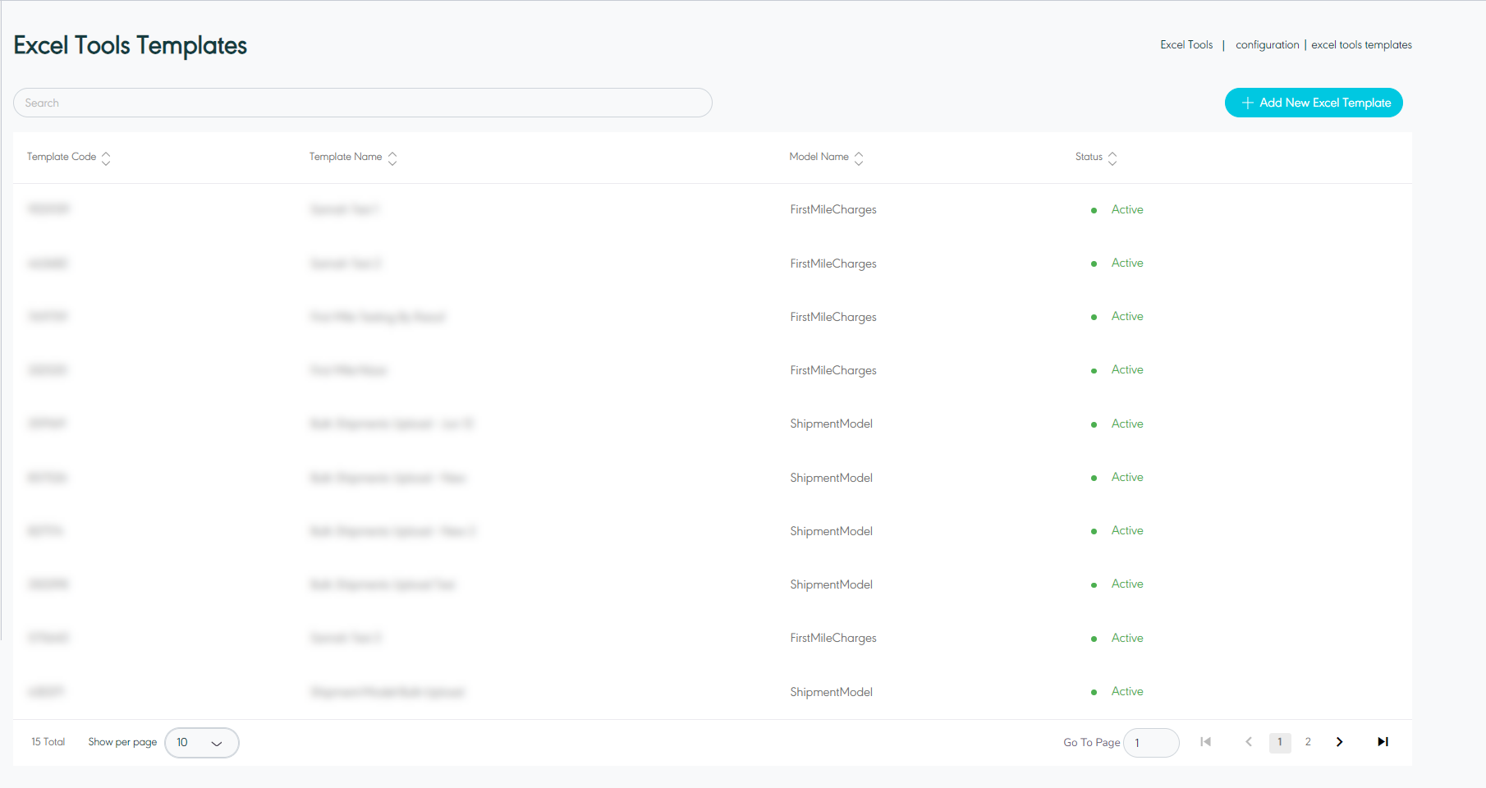Click Active status in the last row

coord(1126,691)
